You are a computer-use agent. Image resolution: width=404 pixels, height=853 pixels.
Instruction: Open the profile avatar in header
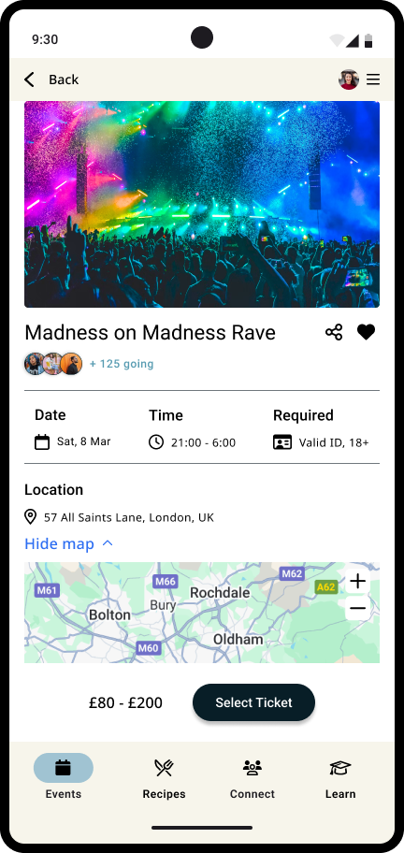point(349,80)
